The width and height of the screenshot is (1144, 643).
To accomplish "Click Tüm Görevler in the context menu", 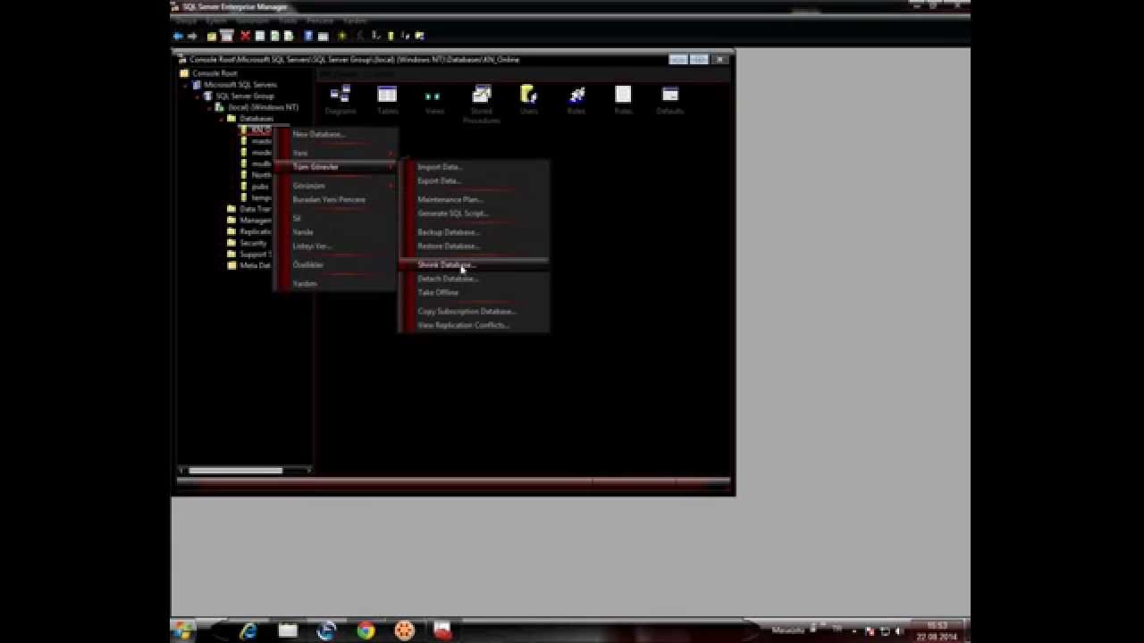I will tap(336, 167).
